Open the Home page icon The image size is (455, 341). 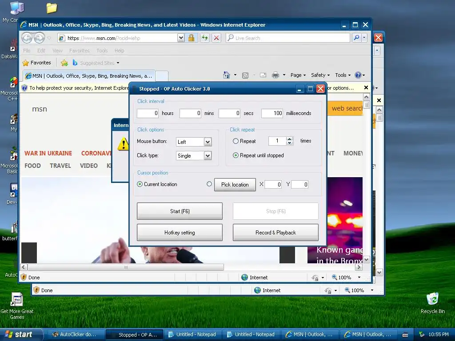227,75
